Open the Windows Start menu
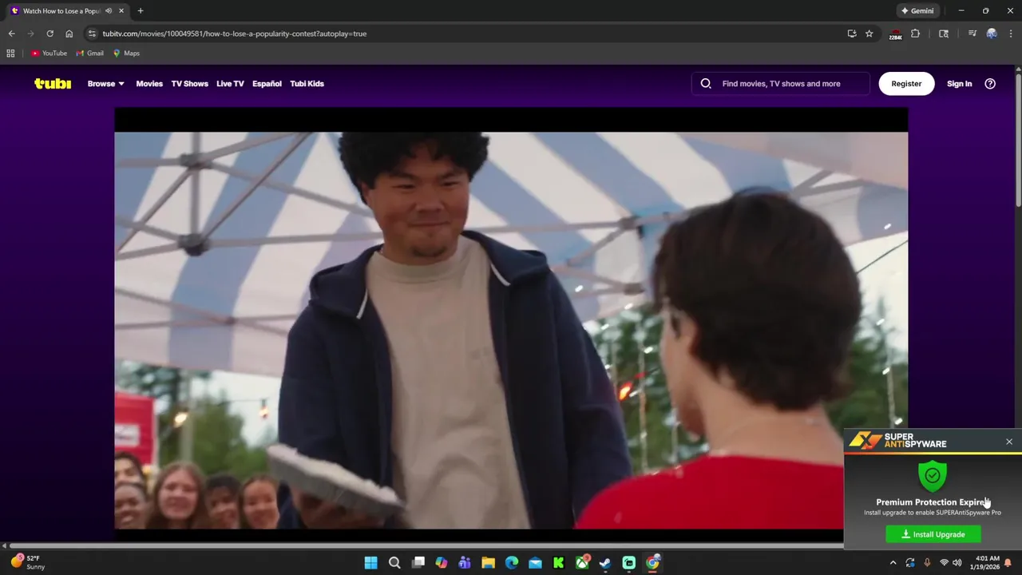Image resolution: width=1022 pixels, height=575 pixels. coord(370,563)
